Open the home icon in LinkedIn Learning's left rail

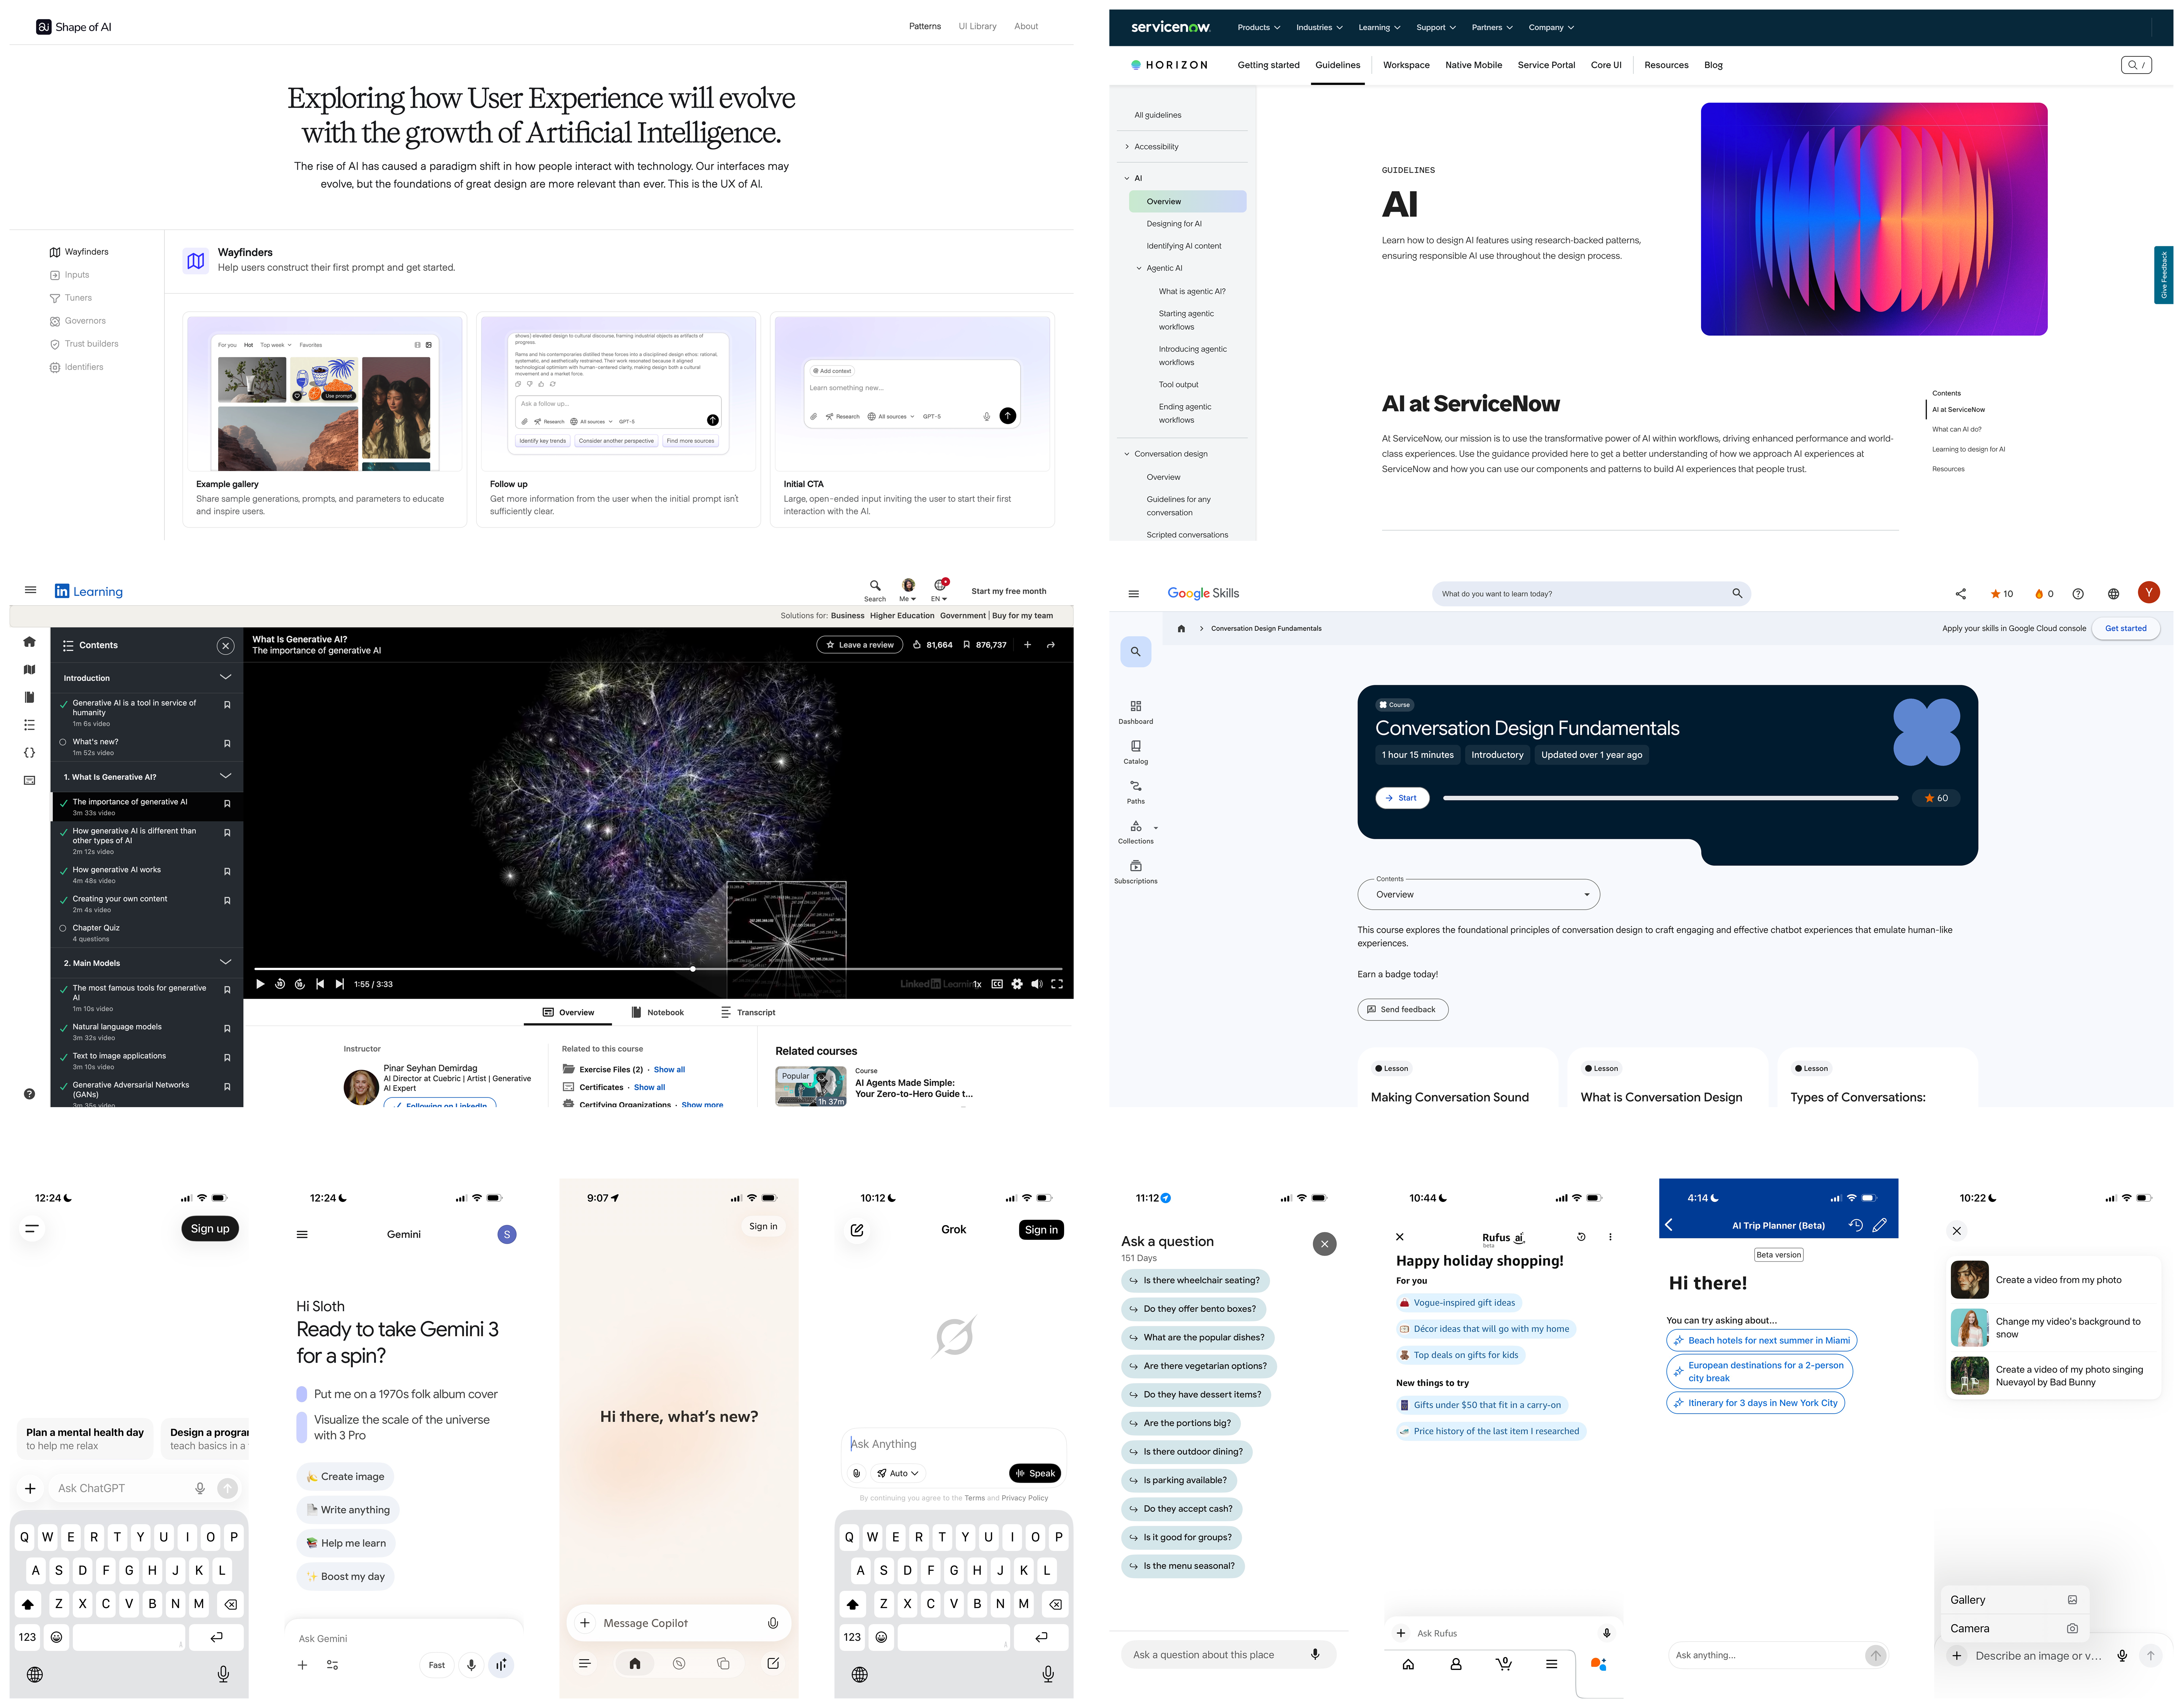click(29, 642)
